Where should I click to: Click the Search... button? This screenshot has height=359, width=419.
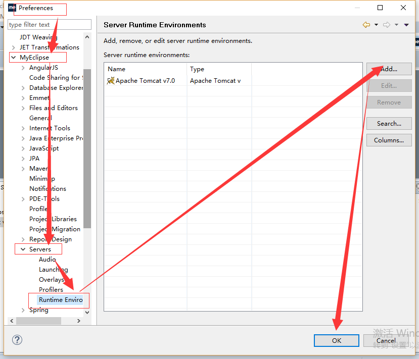[389, 124]
